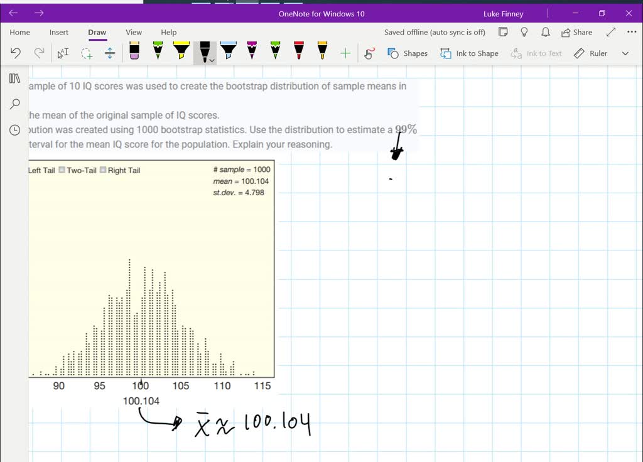Switch to the Insert tab
The height and width of the screenshot is (462, 643).
tap(59, 32)
